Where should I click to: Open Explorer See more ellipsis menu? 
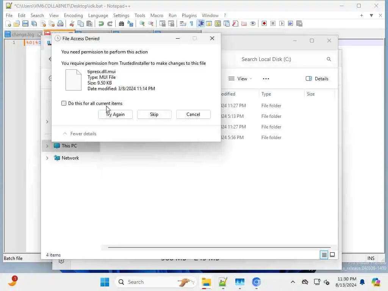(266, 79)
